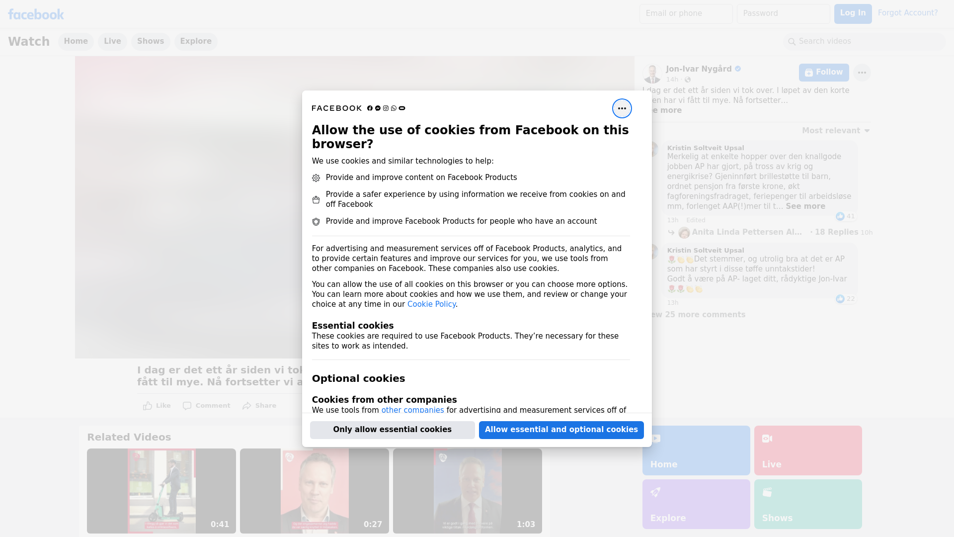Select the Home tab in Watch bar
Screen dimensions: 954x537
pos(76,41)
